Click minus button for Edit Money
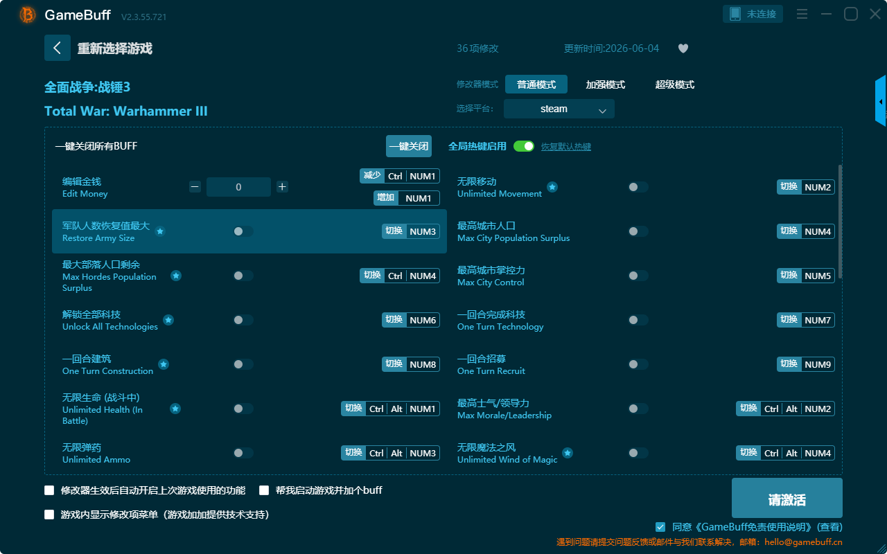Screen dimensions: 887x554 [x=195, y=187]
